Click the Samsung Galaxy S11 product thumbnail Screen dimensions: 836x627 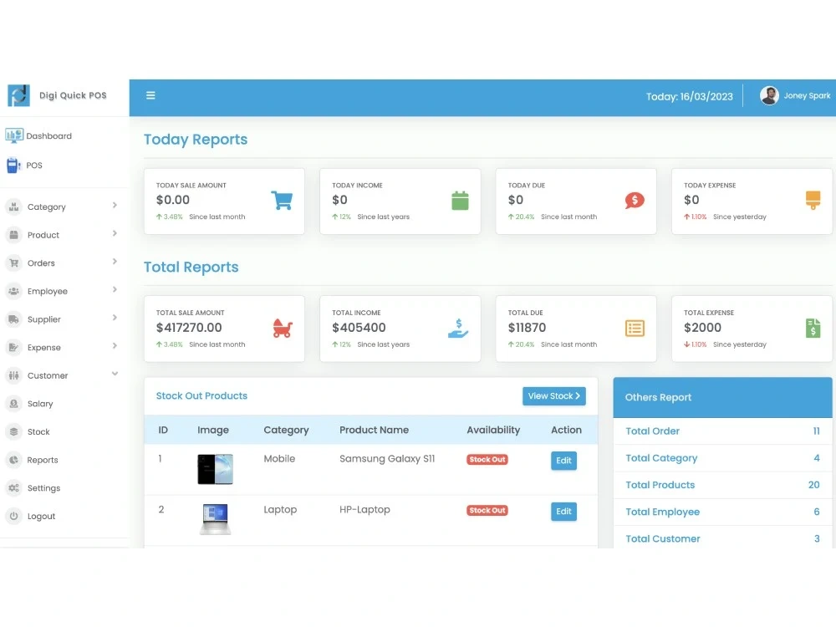(216, 469)
